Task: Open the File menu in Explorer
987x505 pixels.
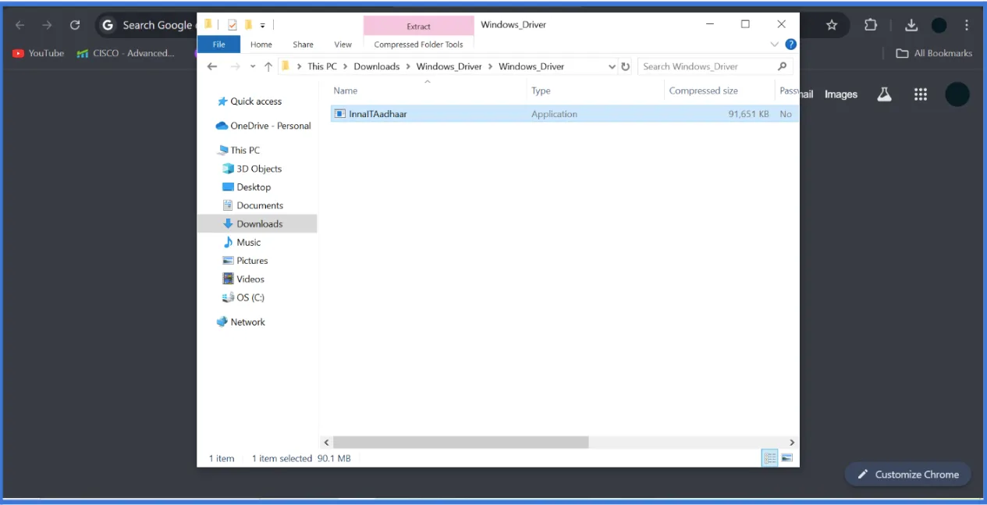Action: click(218, 44)
